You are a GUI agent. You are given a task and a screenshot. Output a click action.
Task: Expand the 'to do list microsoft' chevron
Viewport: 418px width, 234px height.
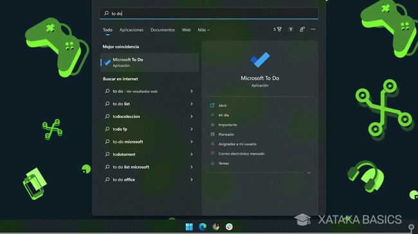click(x=192, y=167)
